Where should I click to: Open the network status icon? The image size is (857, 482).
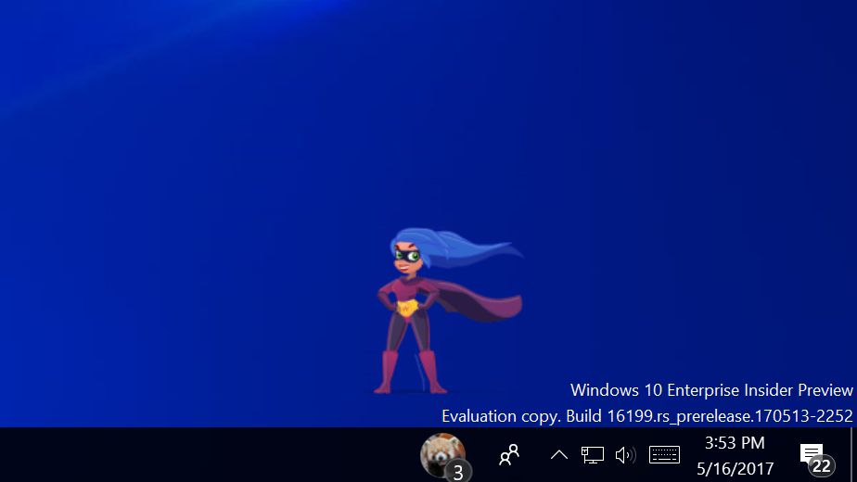point(593,455)
